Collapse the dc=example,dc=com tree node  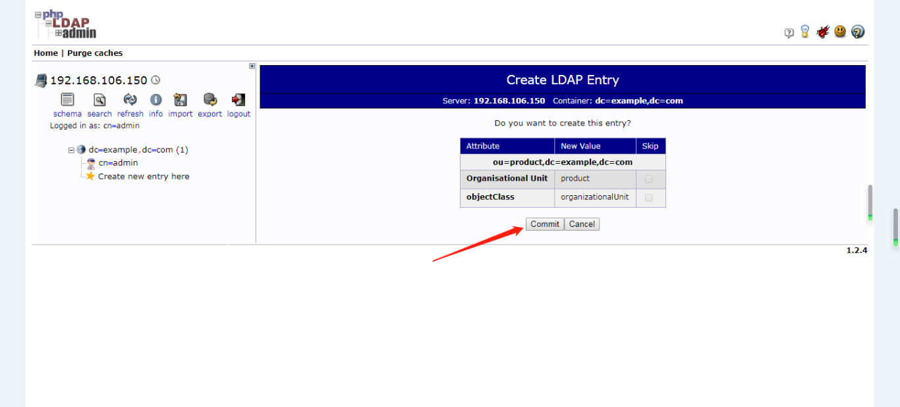[x=70, y=149]
